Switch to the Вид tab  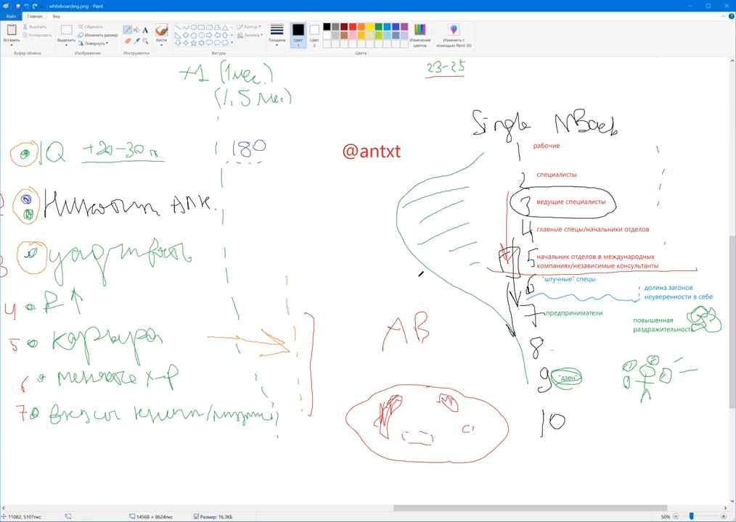(x=57, y=16)
